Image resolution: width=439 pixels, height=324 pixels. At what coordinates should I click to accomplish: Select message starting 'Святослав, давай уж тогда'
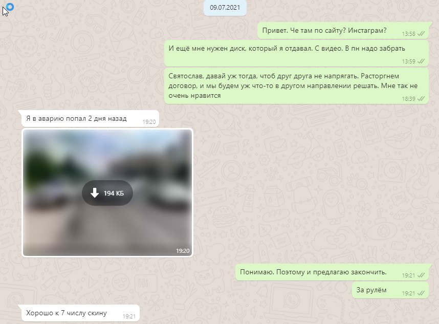tap(296, 86)
